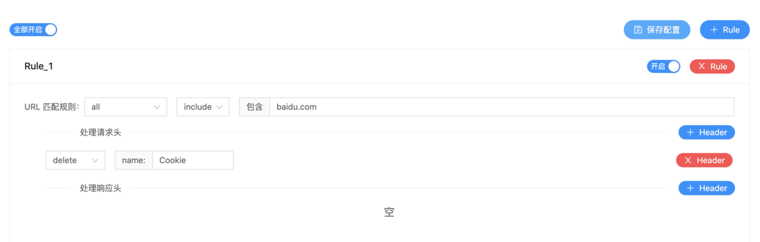Click the X icon on red Rule button
The height and width of the screenshot is (242, 760).
tap(702, 66)
